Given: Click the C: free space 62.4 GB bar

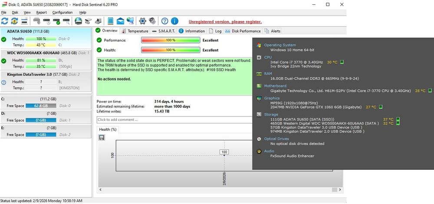Looking at the screenshot, I should point(41,106).
